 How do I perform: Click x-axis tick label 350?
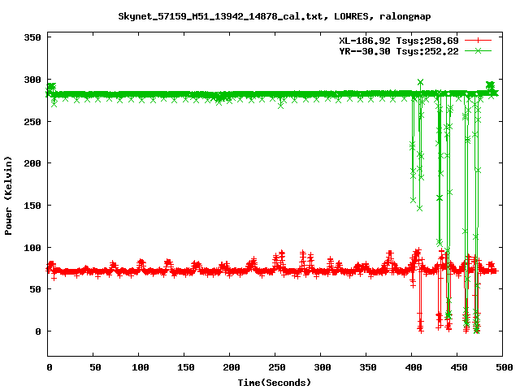(x=367, y=367)
